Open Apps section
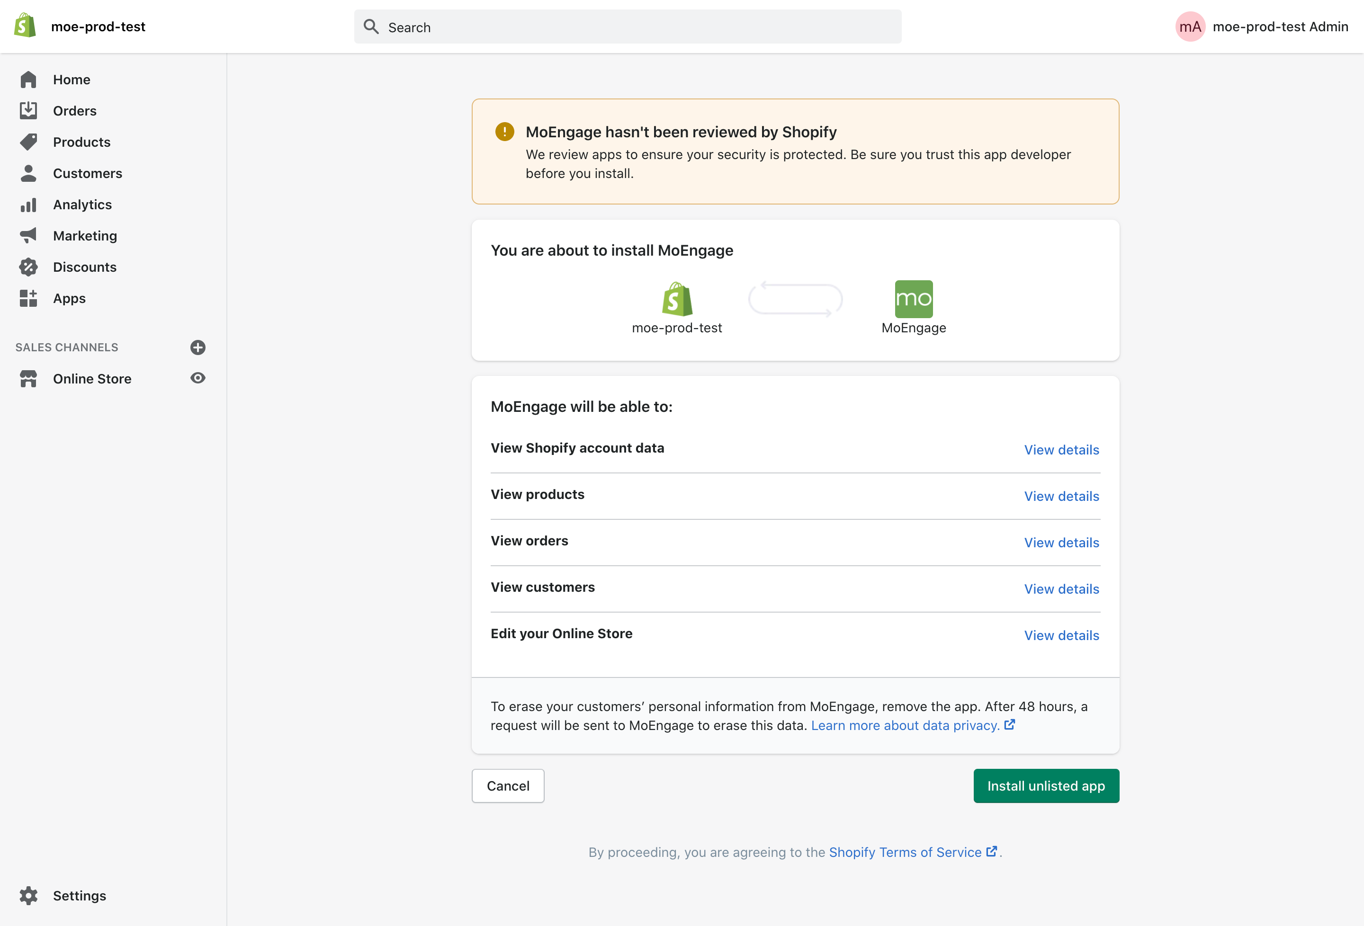The image size is (1364, 926). coord(69,298)
